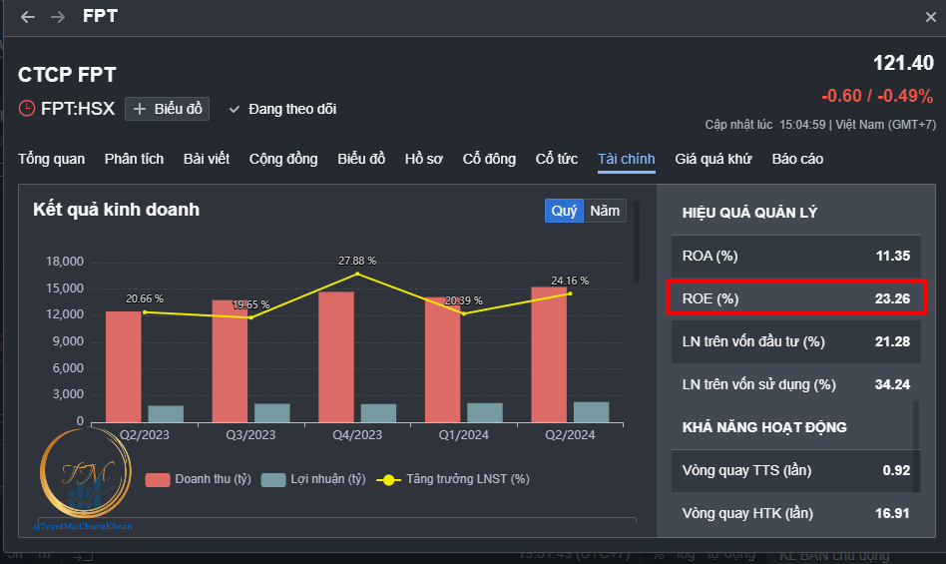Close the FPT stock window
The height and width of the screenshot is (564, 946).
(x=930, y=17)
